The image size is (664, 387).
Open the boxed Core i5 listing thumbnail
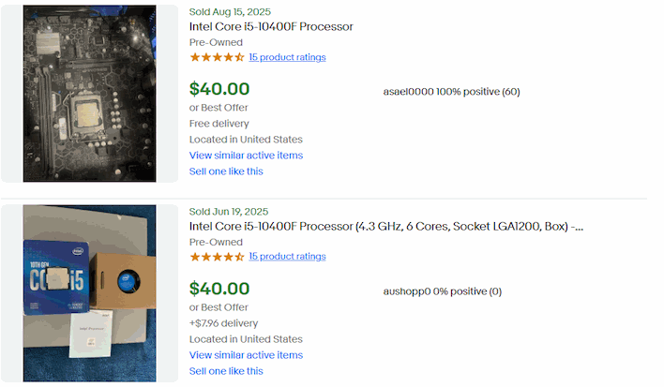90,292
